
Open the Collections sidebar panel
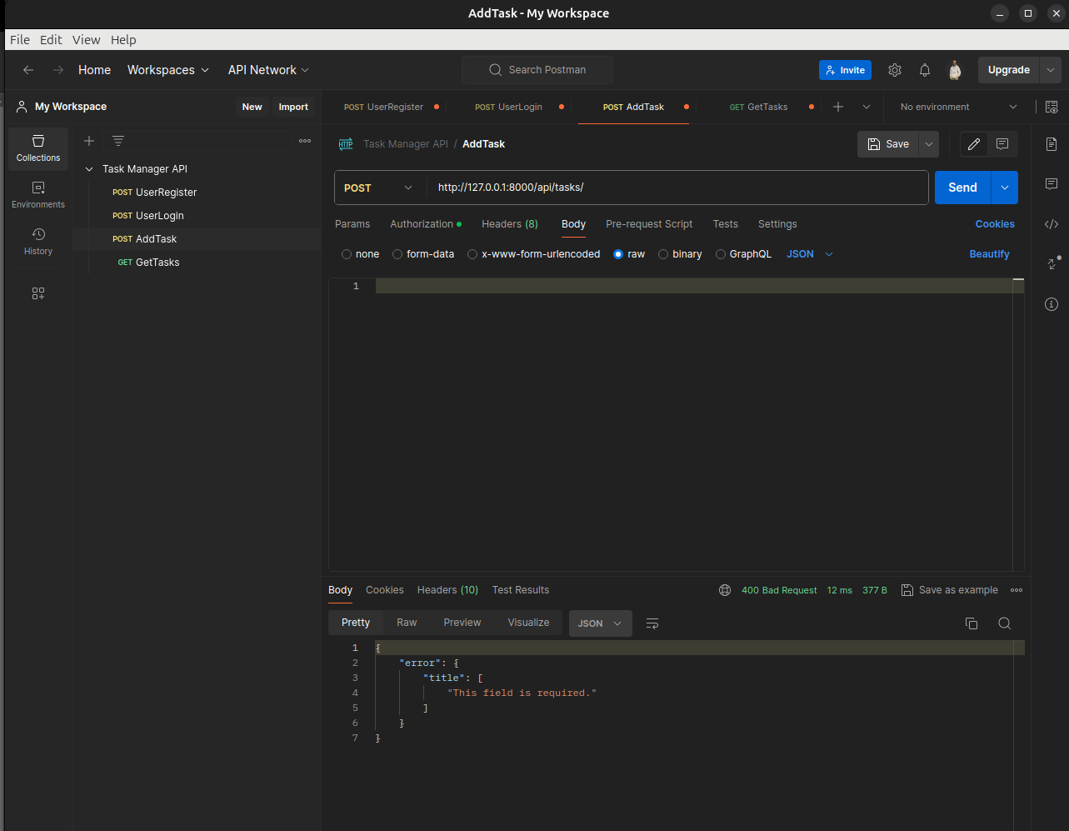(x=38, y=148)
